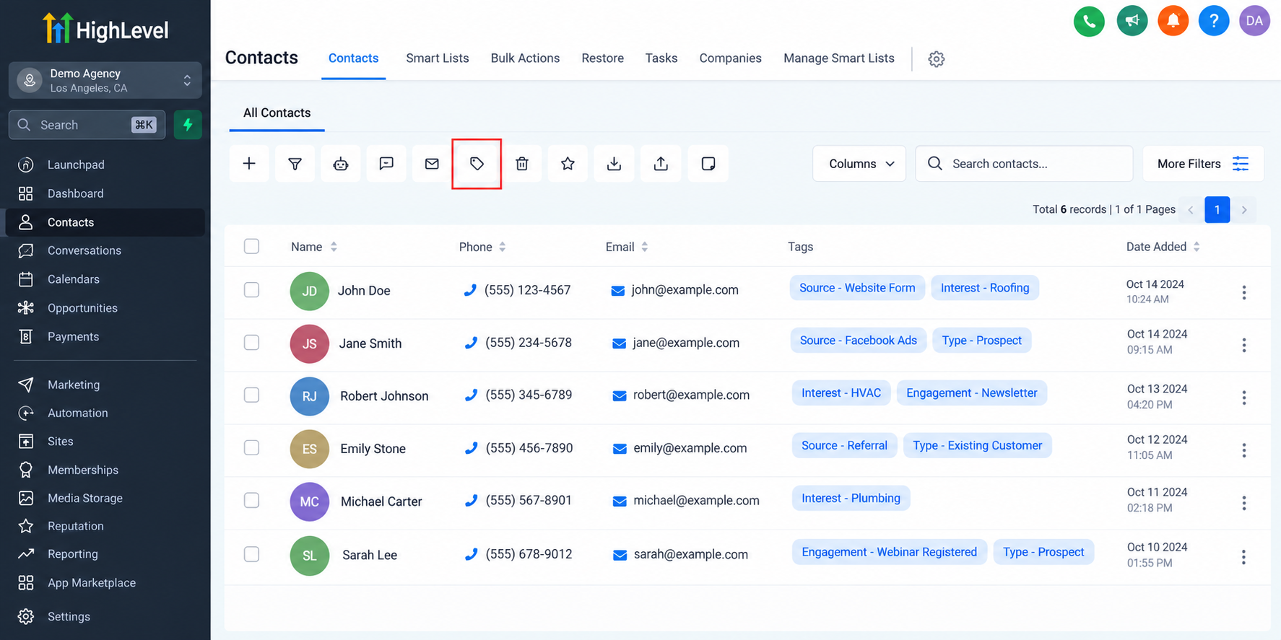Click the green phone dialer icon
The height and width of the screenshot is (640, 1281).
coord(1089,21)
